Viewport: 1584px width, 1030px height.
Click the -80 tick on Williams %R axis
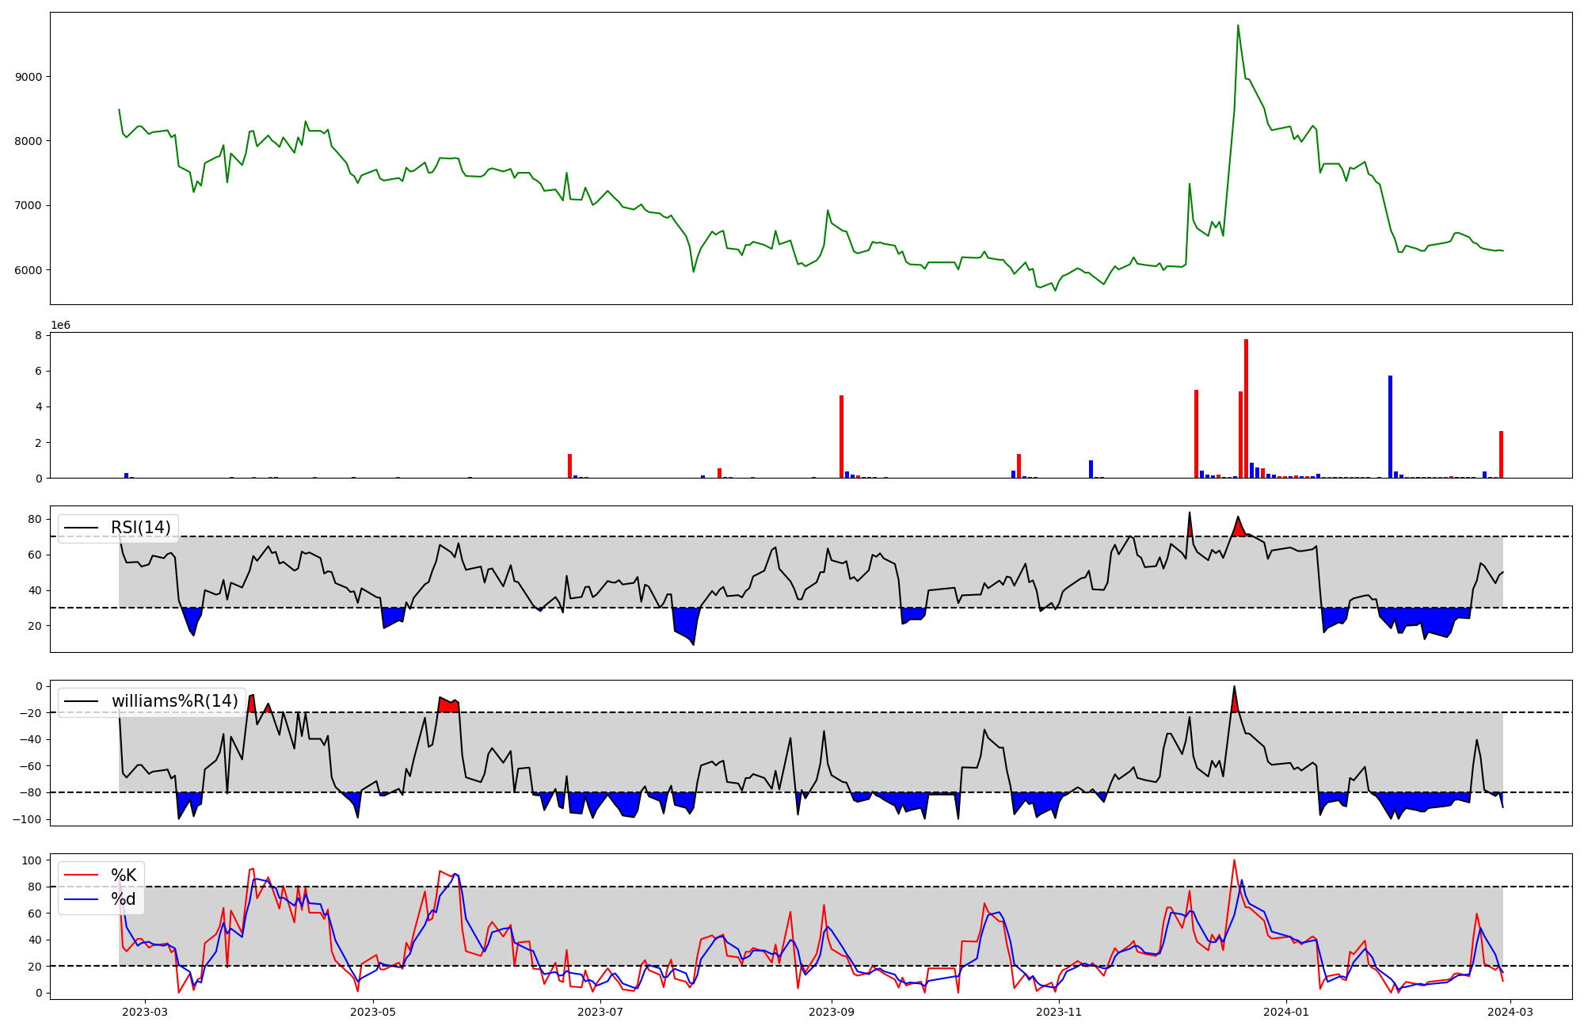[x=32, y=792]
